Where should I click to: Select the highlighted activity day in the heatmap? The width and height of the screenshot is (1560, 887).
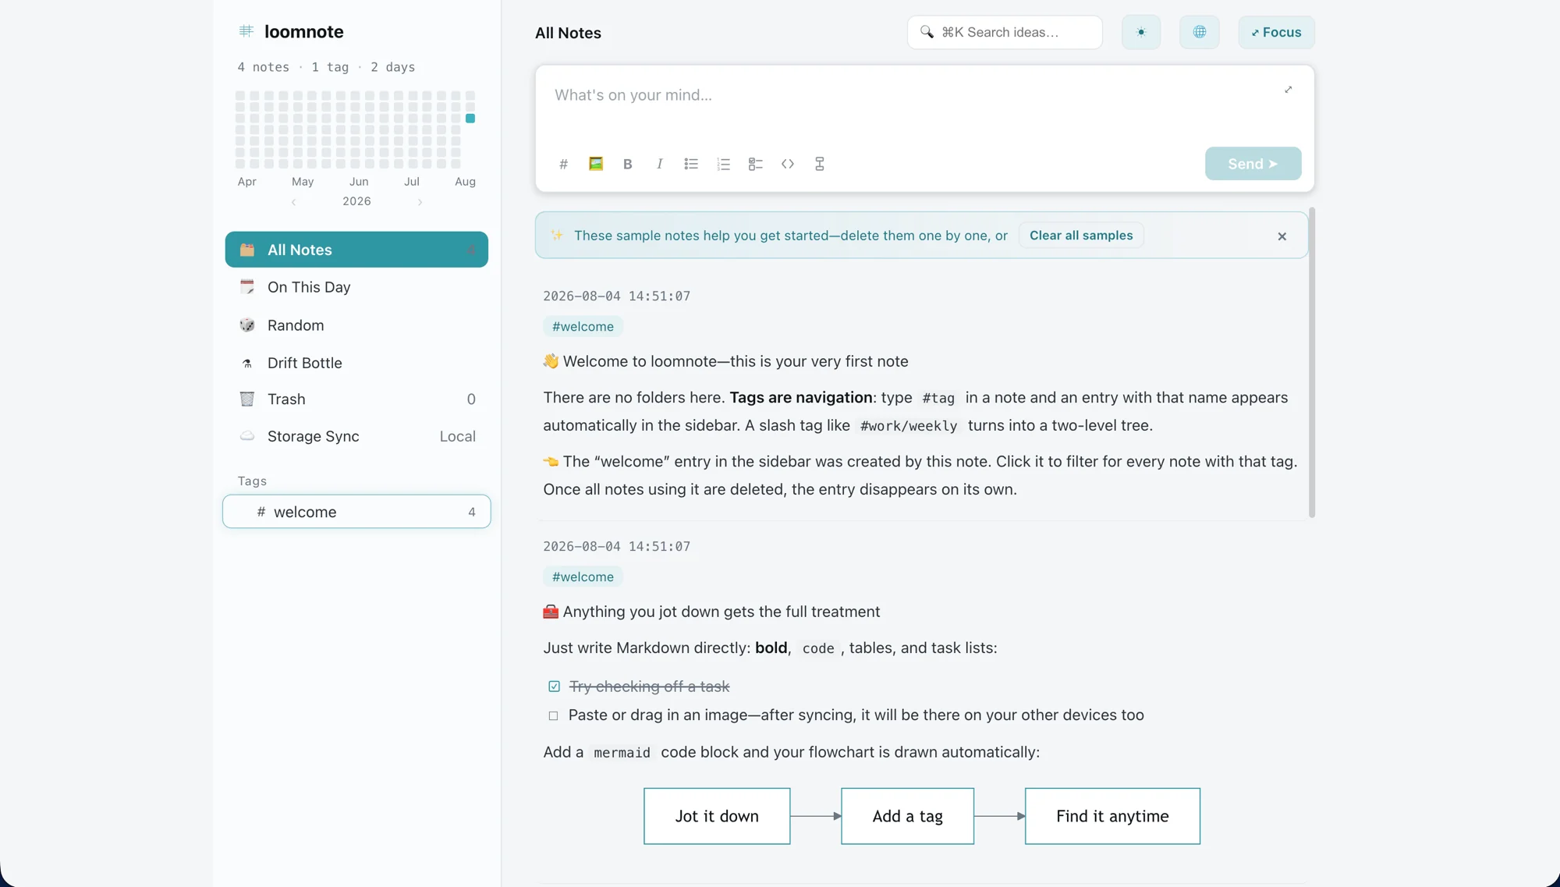point(470,119)
